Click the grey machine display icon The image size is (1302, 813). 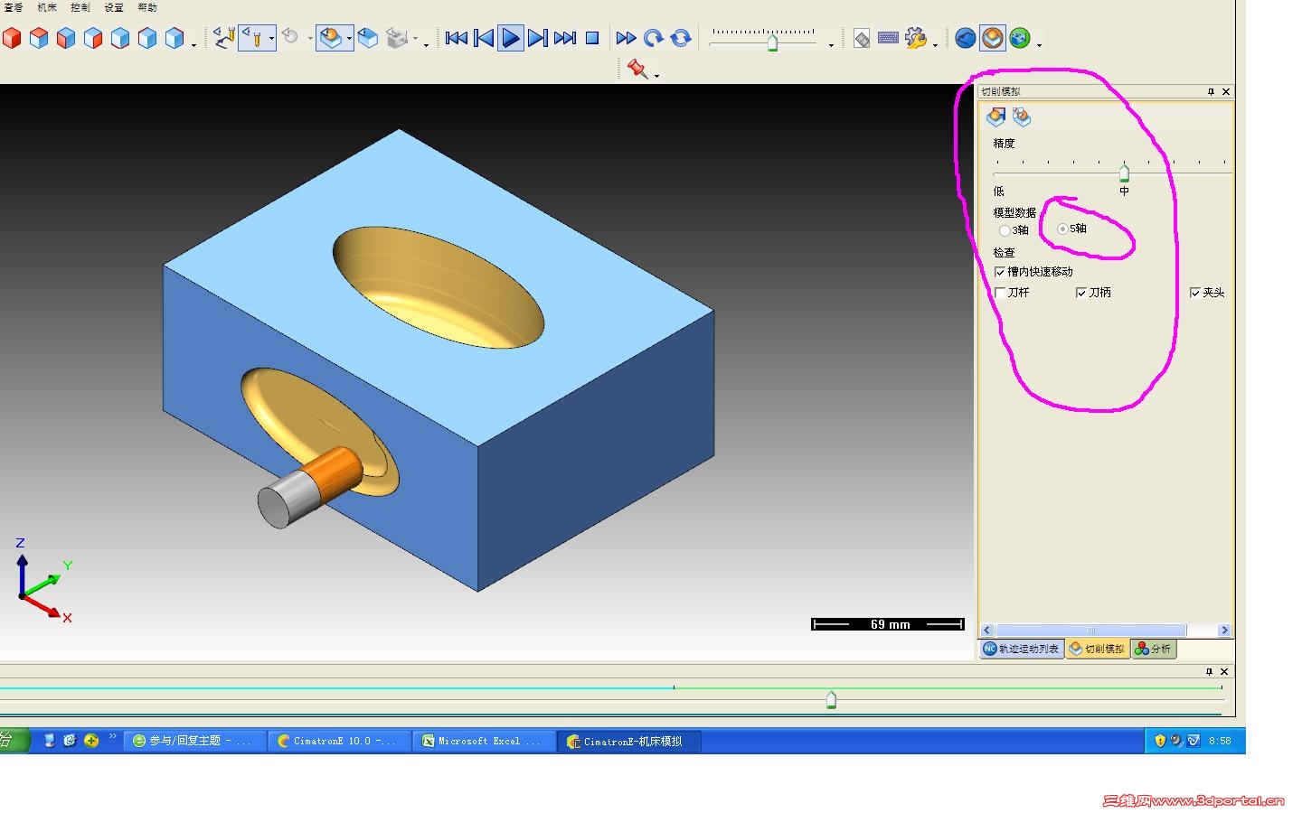click(396, 38)
